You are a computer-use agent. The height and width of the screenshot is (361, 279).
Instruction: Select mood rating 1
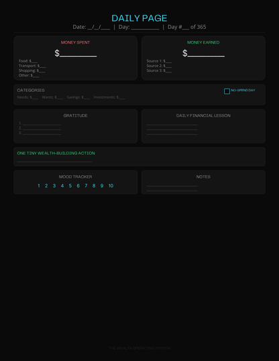(x=39, y=186)
